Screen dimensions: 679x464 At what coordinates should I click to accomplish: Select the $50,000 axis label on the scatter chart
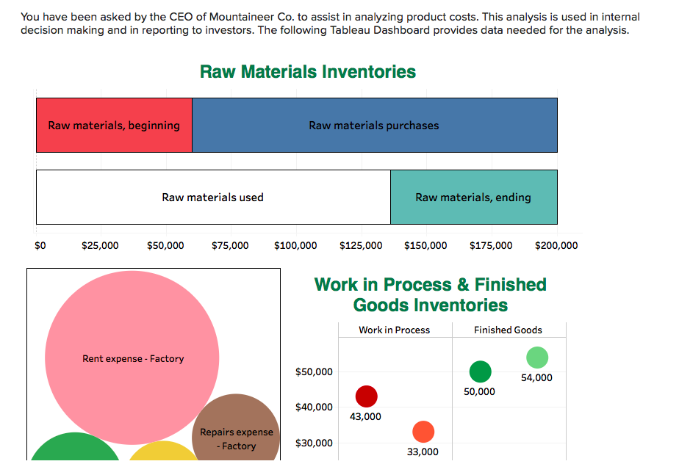(x=314, y=372)
